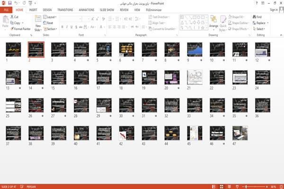
Task: Collapse the ribbon with the arrow
Action: coord(281,35)
